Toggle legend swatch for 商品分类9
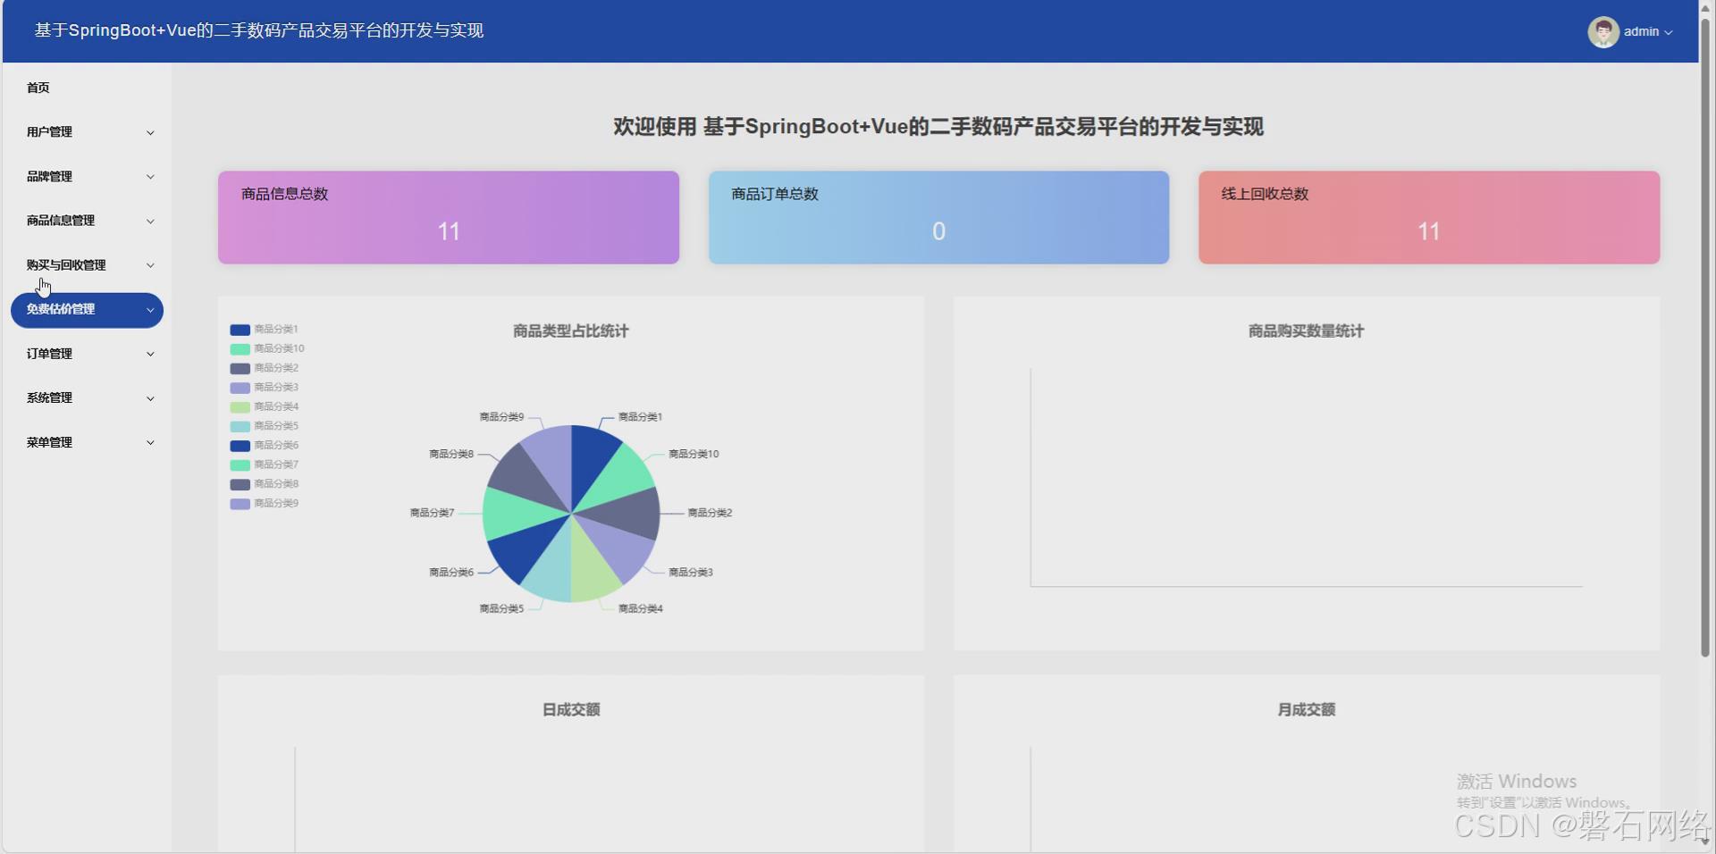This screenshot has width=1716, height=854. click(x=240, y=504)
